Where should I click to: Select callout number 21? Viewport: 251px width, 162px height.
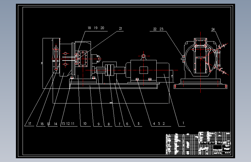[120, 28]
